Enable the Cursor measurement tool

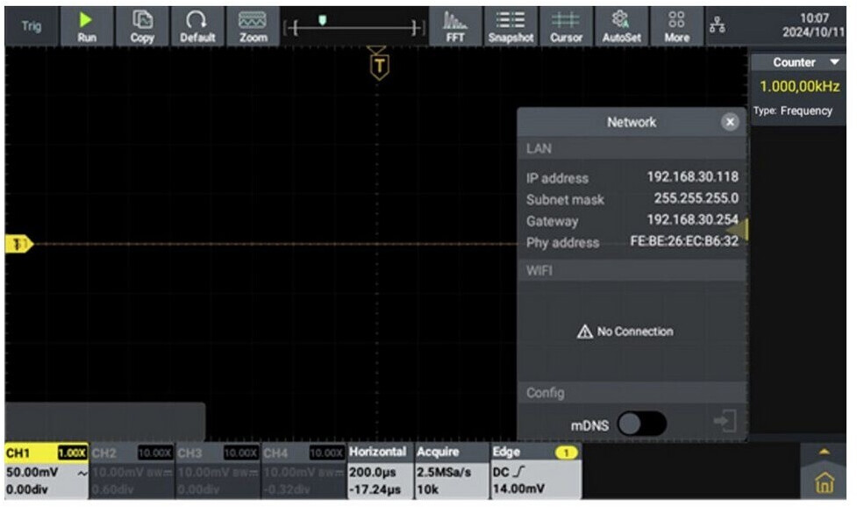point(566,25)
